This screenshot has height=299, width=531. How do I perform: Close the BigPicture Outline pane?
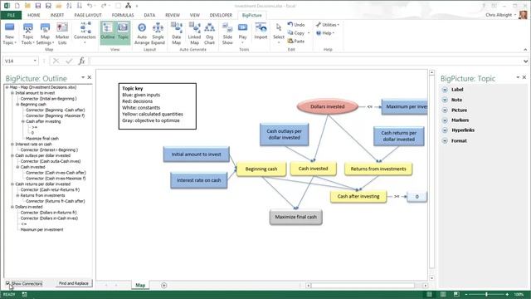pyautogui.click(x=90, y=77)
